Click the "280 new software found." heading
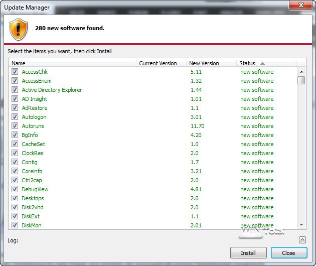 pos(70,28)
